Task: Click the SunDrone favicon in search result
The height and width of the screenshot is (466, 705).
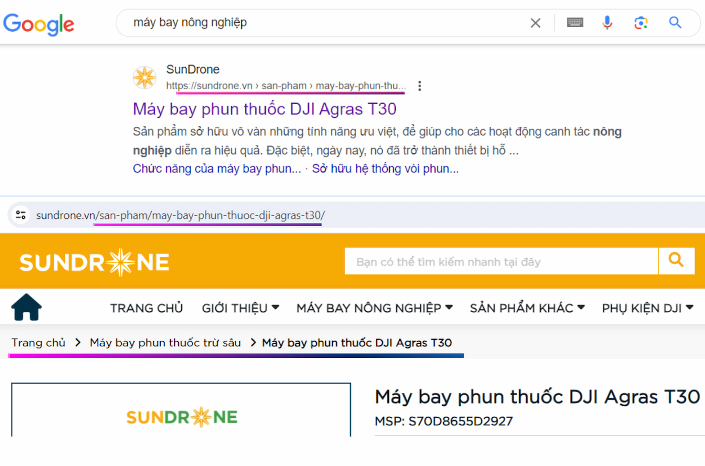Action: [145, 77]
